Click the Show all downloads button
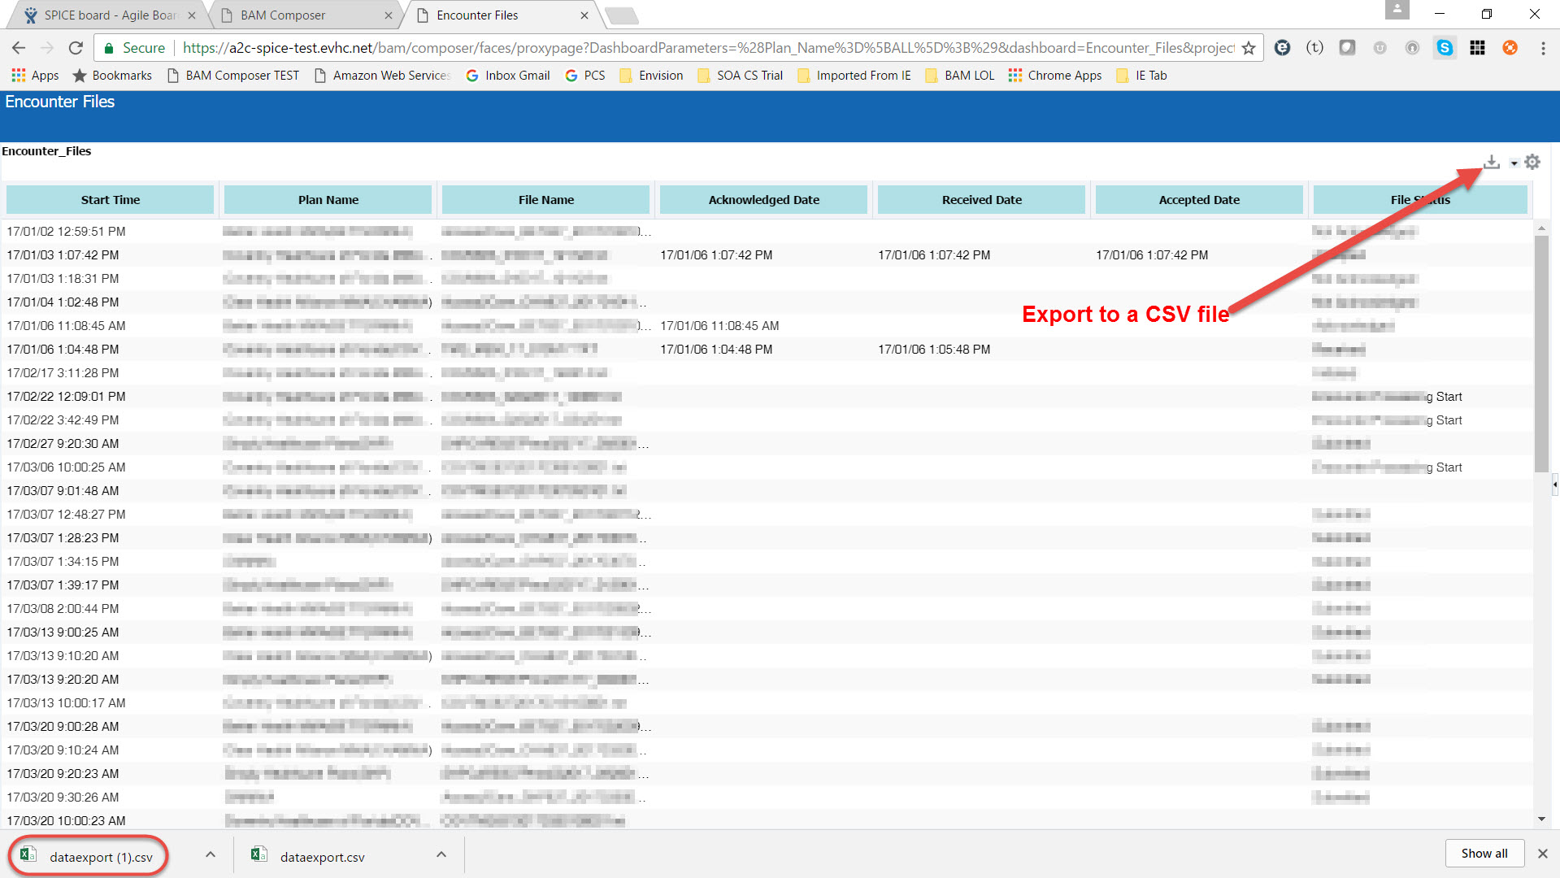The height and width of the screenshot is (878, 1560). (1484, 853)
